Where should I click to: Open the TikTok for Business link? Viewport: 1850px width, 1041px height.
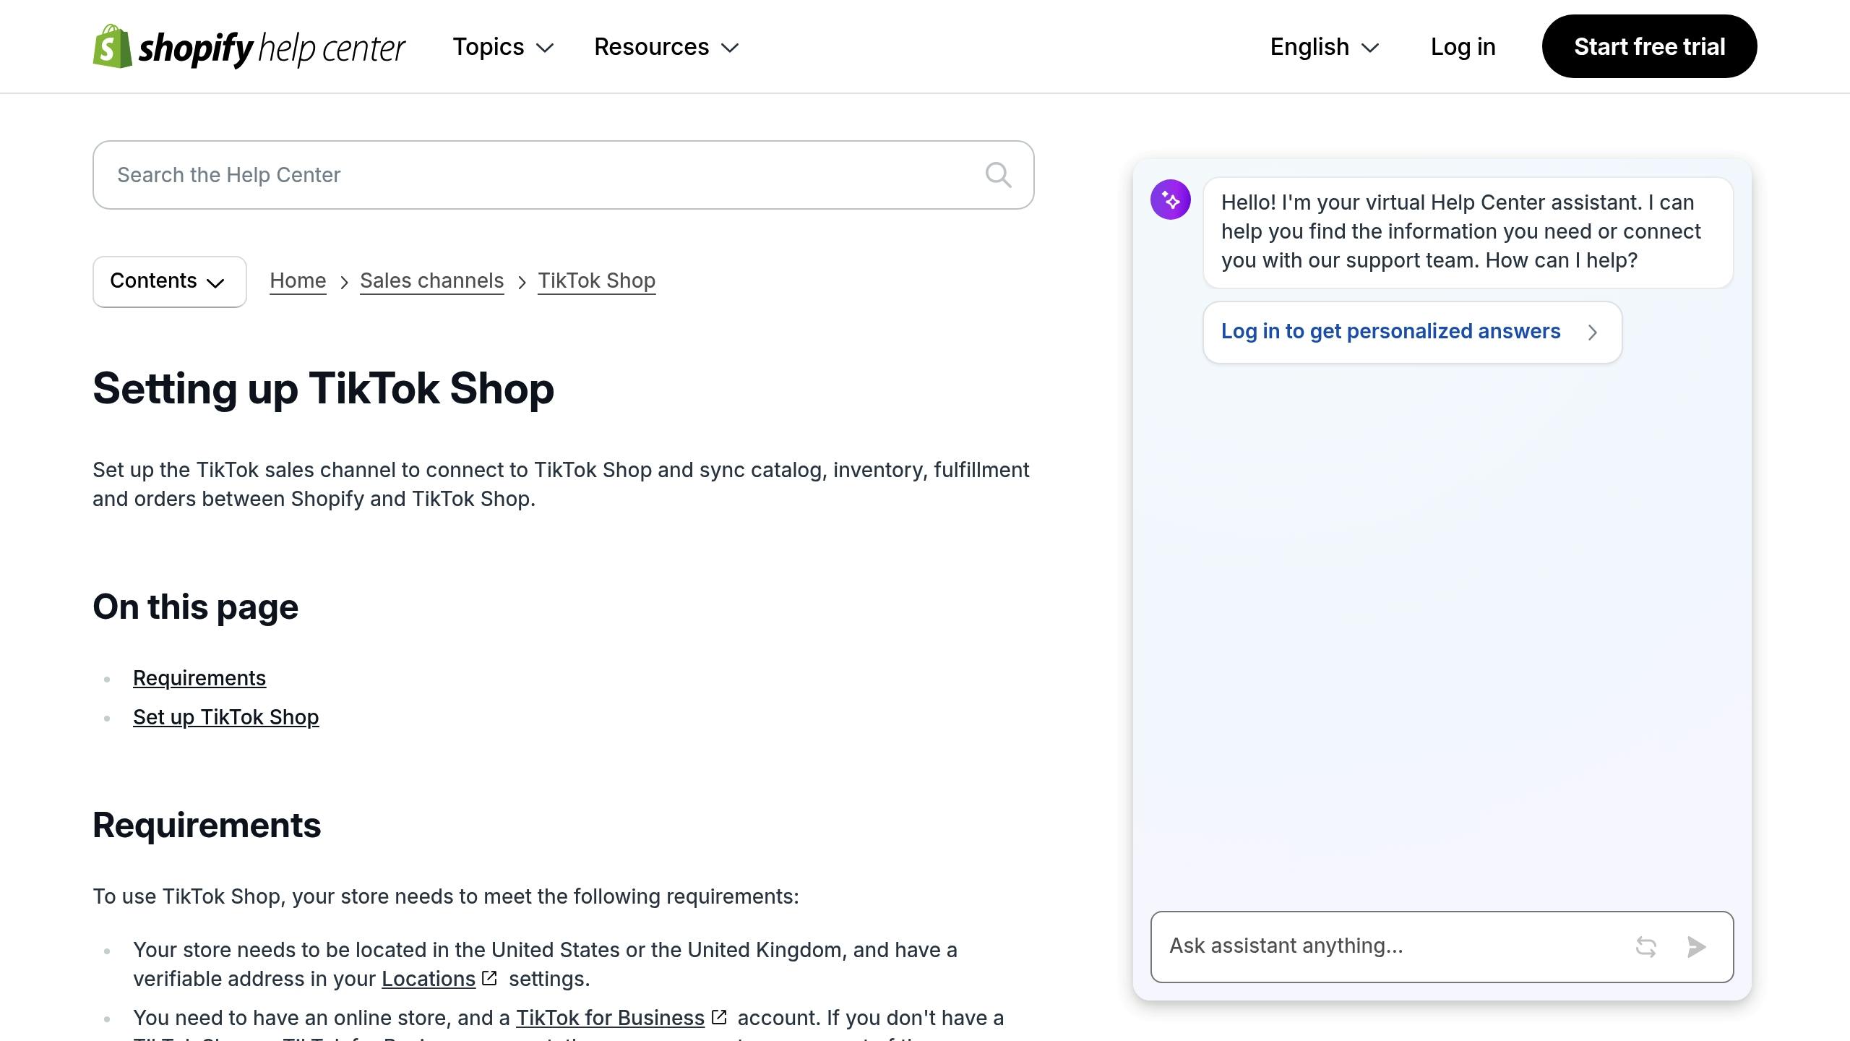[610, 1018]
